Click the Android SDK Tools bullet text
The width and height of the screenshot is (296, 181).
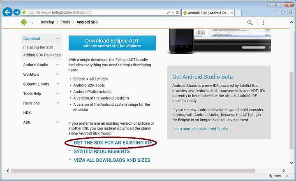point(89,85)
